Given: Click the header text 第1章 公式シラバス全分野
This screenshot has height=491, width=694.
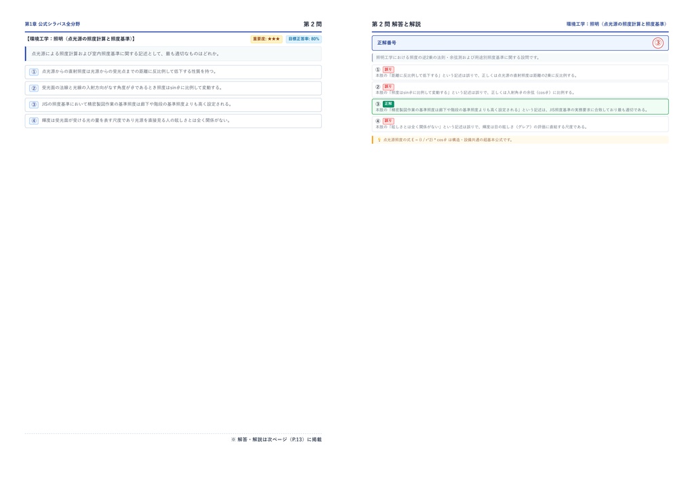Looking at the screenshot, I should [52, 24].
